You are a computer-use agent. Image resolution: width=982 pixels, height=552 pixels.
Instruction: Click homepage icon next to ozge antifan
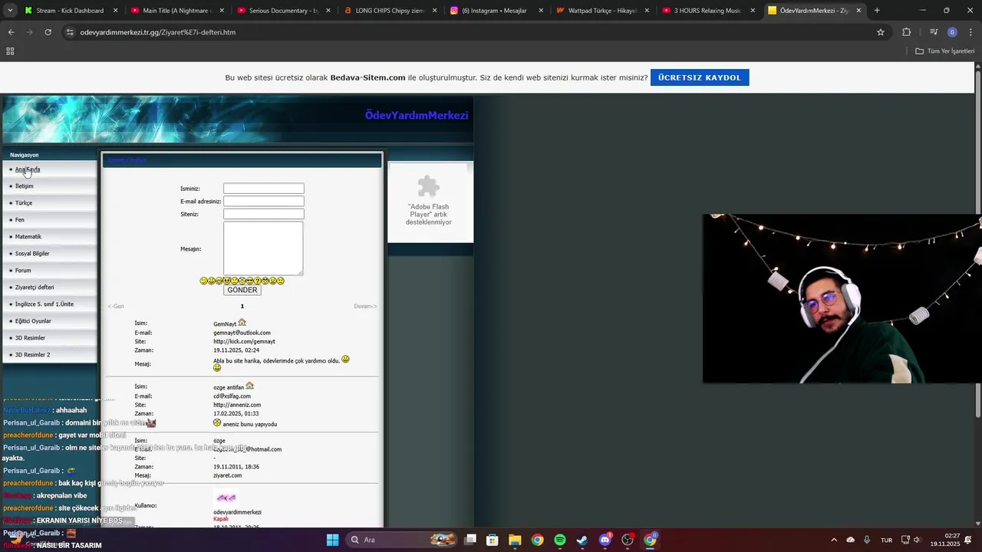pyautogui.click(x=249, y=386)
